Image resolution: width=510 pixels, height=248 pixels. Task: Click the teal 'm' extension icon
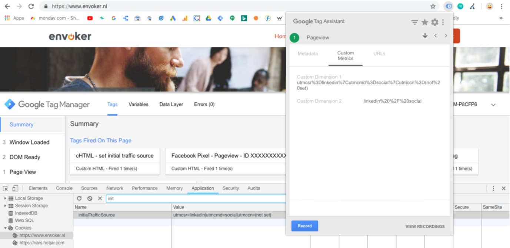[460, 6]
